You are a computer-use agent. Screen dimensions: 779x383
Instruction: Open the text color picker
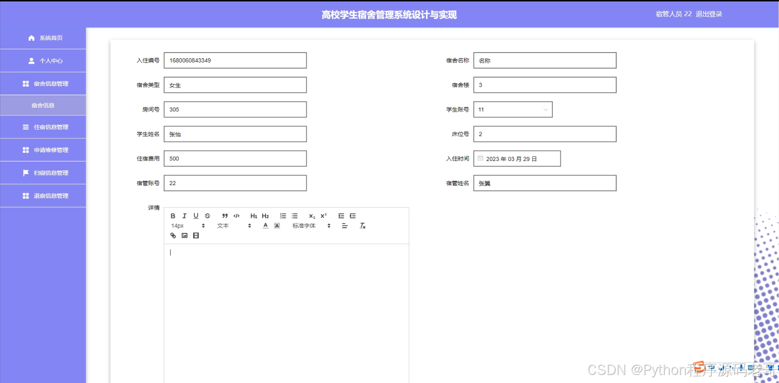pos(266,226)
